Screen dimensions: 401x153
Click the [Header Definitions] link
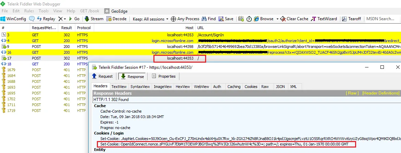click(x=380, y=93)
